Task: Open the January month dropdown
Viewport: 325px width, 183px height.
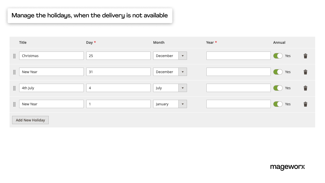Action: (x=183, y=104)
